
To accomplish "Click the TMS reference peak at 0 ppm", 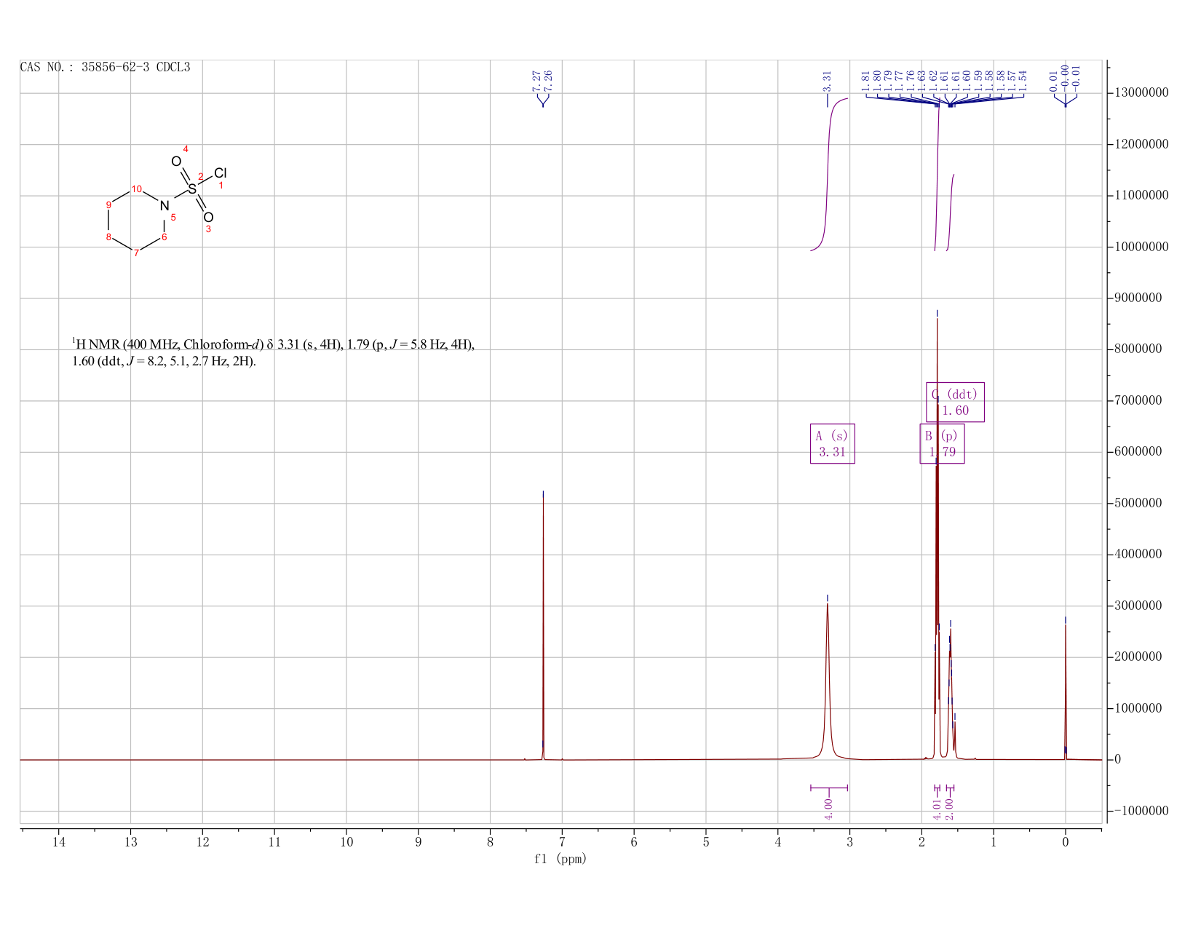I will [1066, 688].
